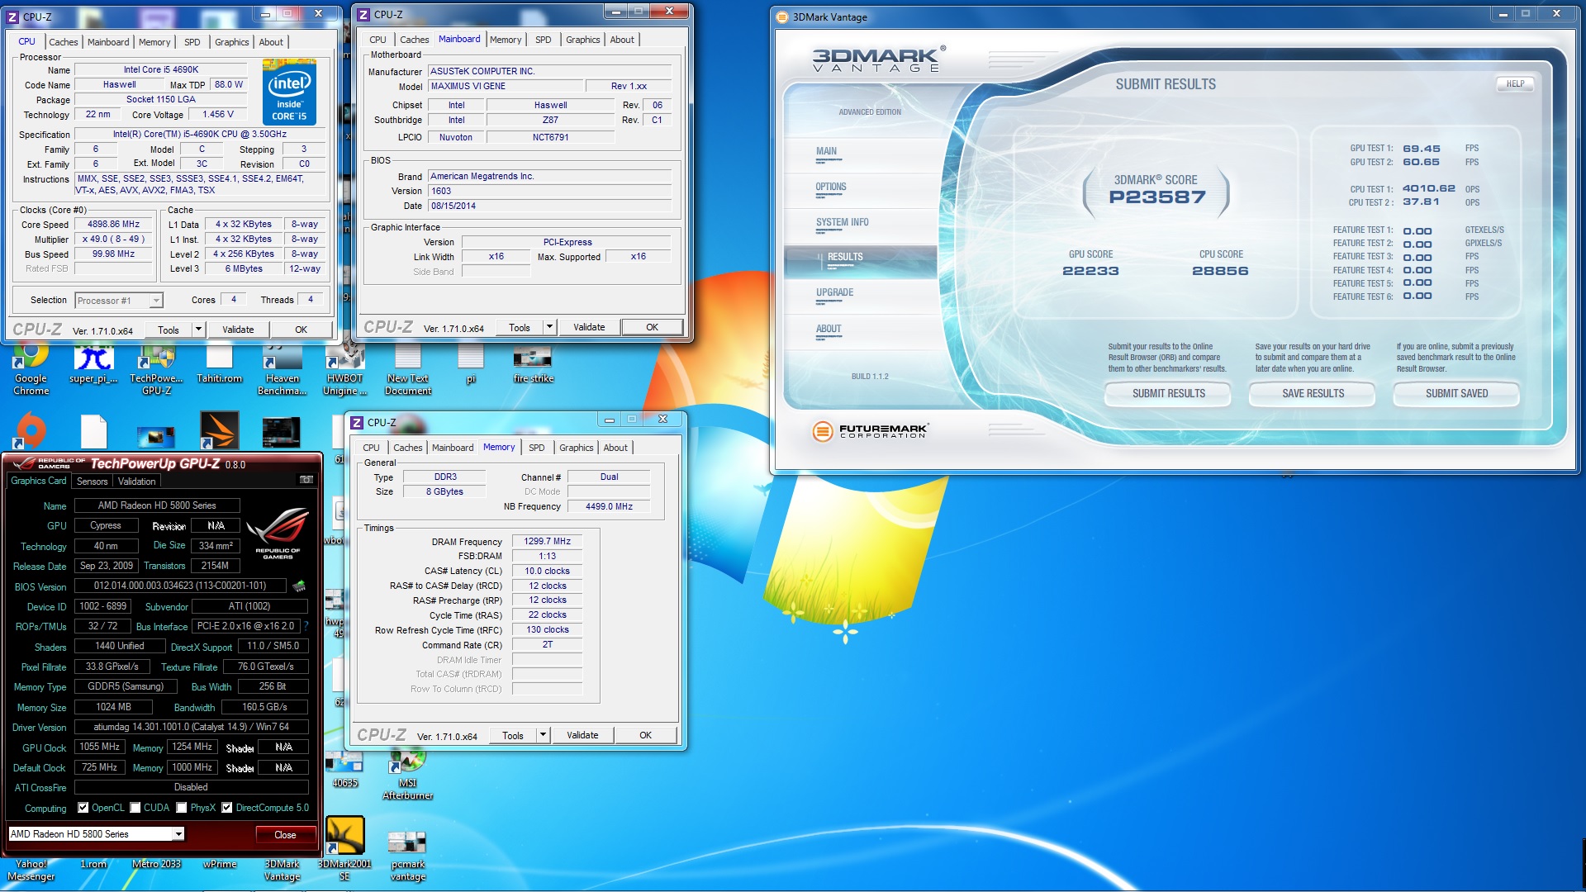
Task: Click the Futuremark logo in 3DMark Vantage
Action: (870, 430)
